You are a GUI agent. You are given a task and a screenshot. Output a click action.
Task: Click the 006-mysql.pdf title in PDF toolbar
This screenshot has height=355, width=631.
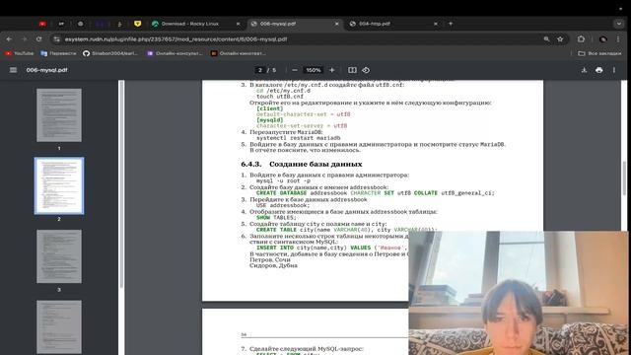pos(46,70)
